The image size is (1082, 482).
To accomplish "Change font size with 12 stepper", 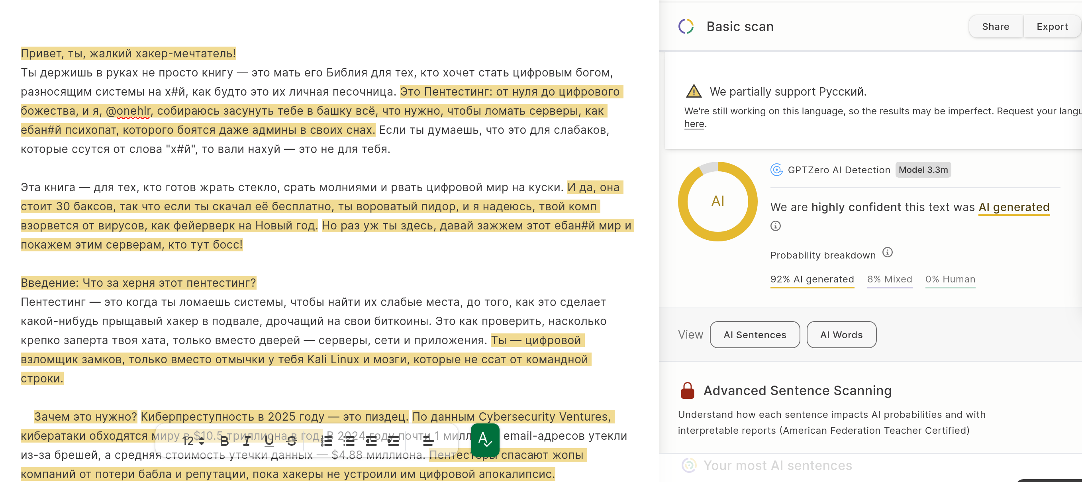I will 202,441.
